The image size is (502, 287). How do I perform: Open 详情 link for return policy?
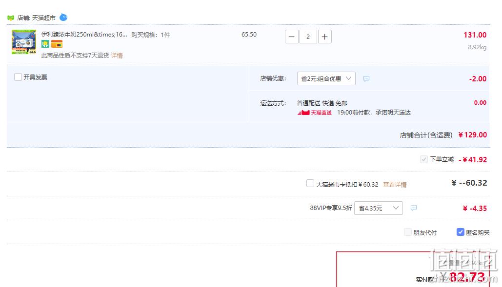pos(117,56)
